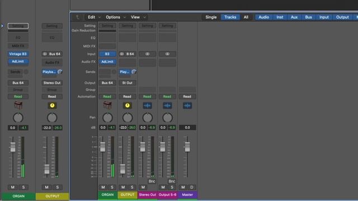
Task: Toggle the Inst channel filter
Action: click(x=280, y=17)
